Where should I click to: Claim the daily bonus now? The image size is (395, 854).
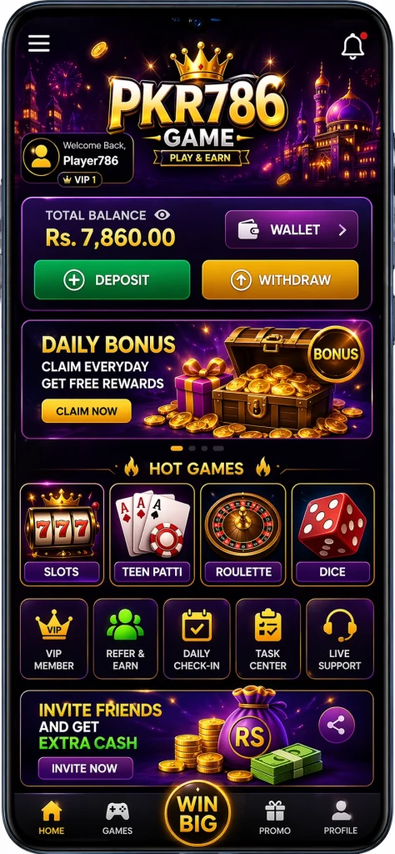point(87,410)
